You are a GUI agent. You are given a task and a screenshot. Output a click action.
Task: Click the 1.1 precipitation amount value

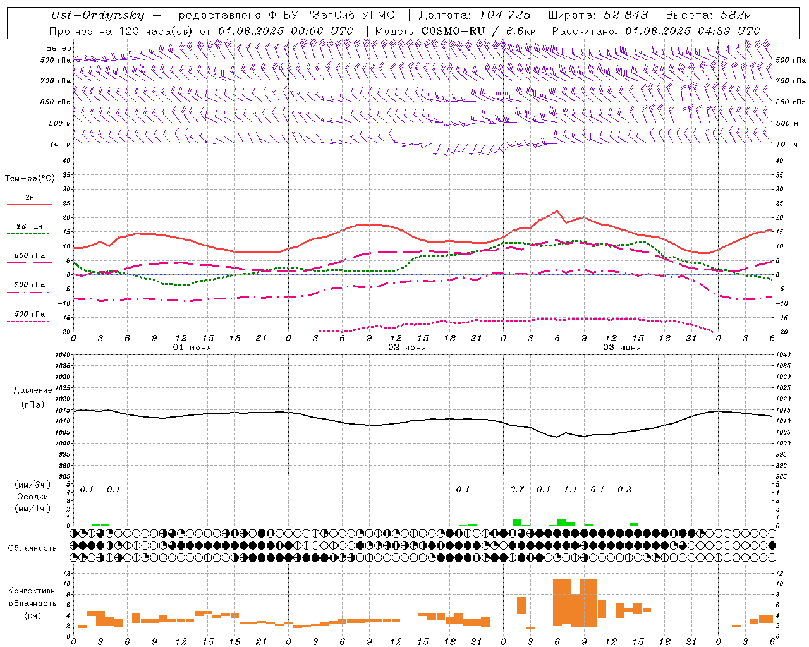571,489
